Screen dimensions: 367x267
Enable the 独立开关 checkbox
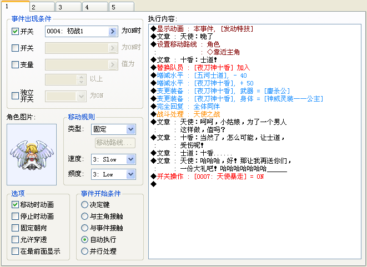tap(15, 95)
